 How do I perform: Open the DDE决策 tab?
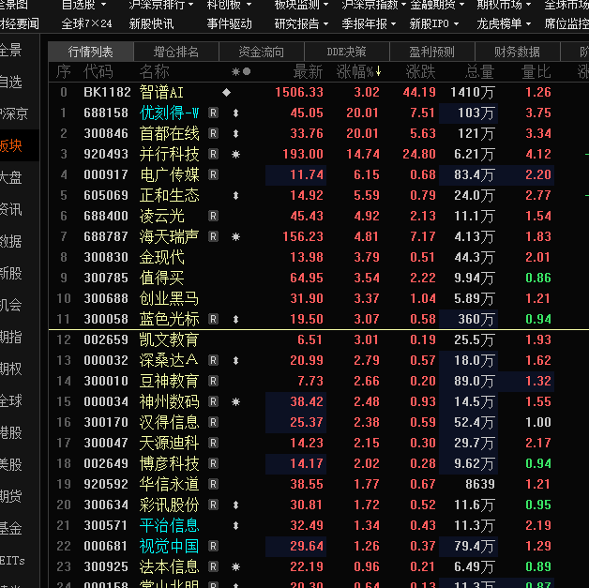(x=347, y=52)
